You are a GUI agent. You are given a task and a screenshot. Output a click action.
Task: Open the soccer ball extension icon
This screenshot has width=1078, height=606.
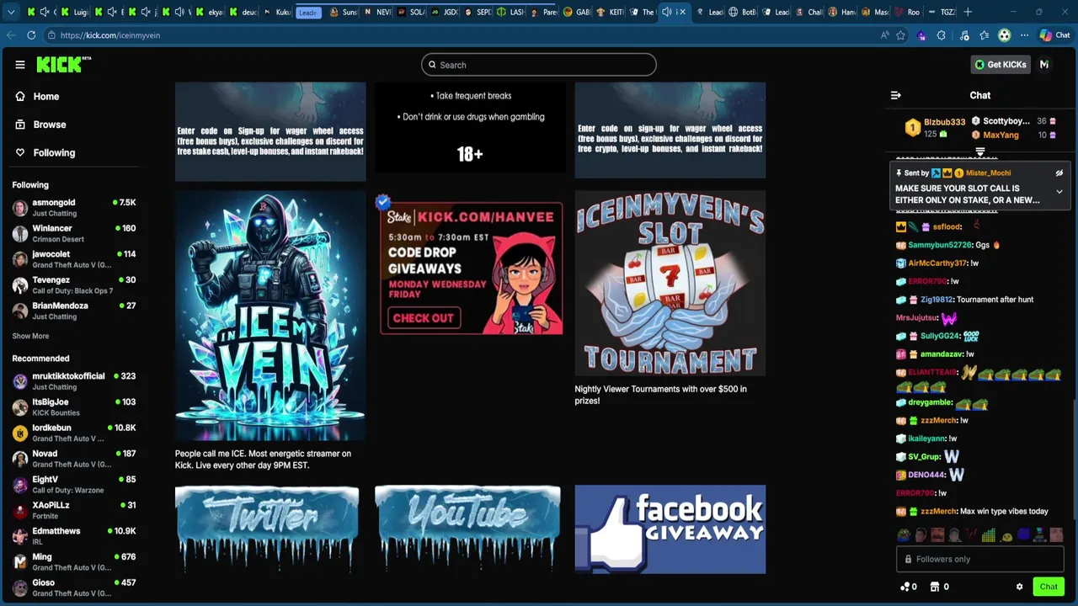(1004, 35)
